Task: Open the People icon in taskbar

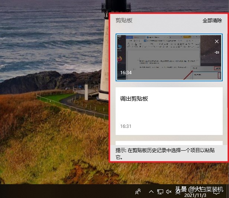Action: coord(138,191)
